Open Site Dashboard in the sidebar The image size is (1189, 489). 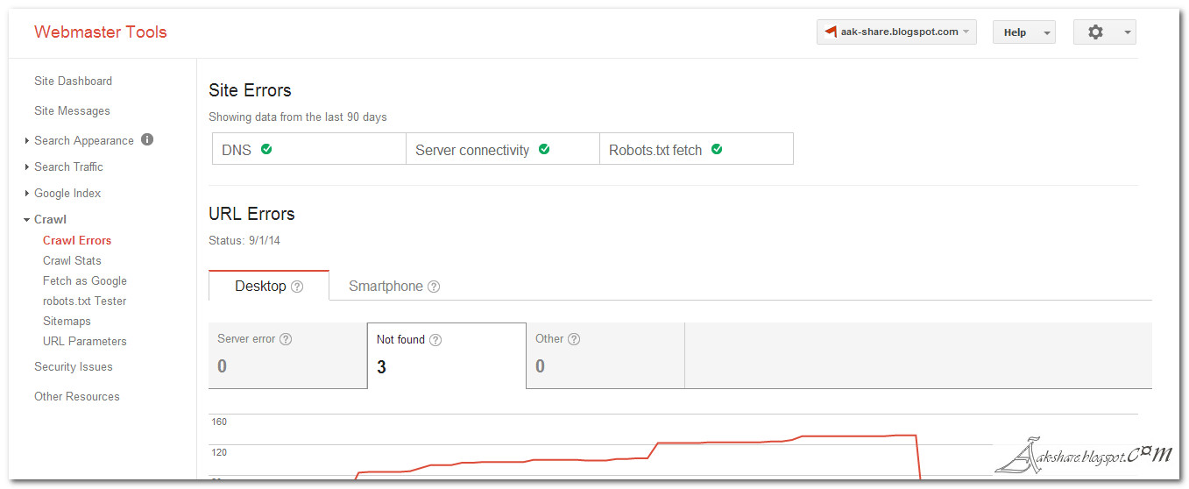tap(73, 81)
